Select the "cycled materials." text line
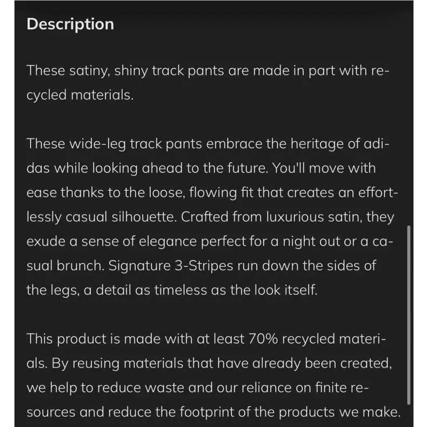427x427 pixels. click(80, 95)
